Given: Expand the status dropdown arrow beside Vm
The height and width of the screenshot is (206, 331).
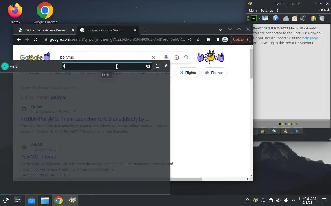Looking at the screenshot, I should [x=259, y=18].
